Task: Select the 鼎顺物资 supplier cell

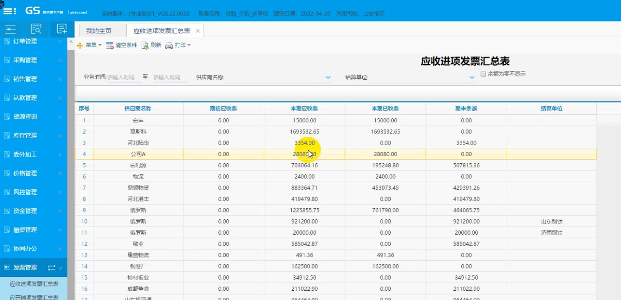Action: coord(138,188)
